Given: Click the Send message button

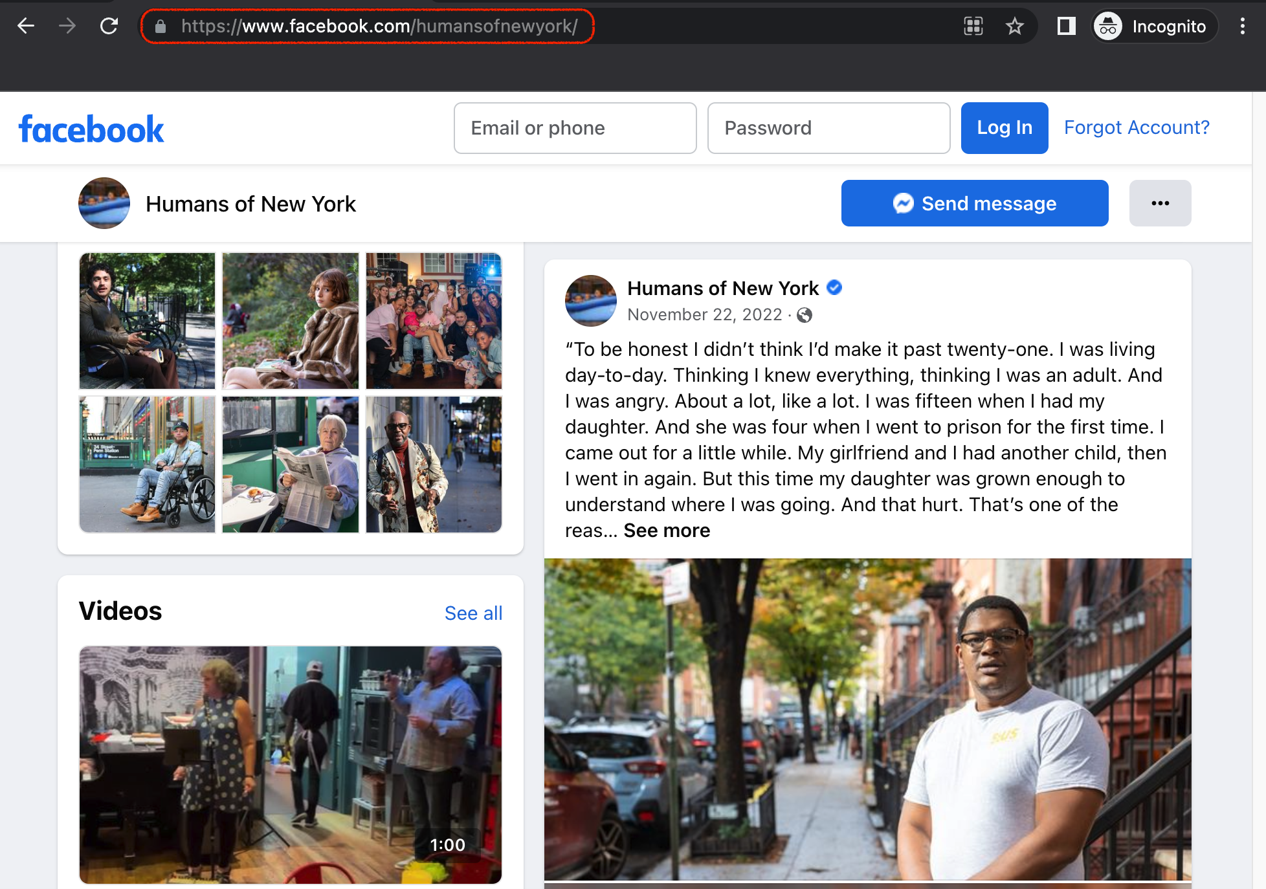Looking at the screenshot, I should point(975,203).
